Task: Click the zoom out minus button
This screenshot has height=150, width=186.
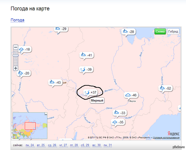Action: click(16, 47)
